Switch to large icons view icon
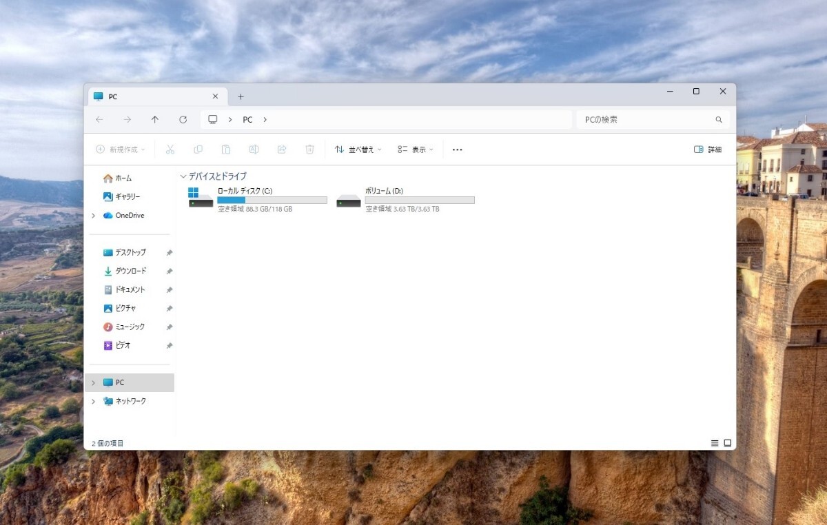This screenshot has width=827, height=525. tap(728, 443)
